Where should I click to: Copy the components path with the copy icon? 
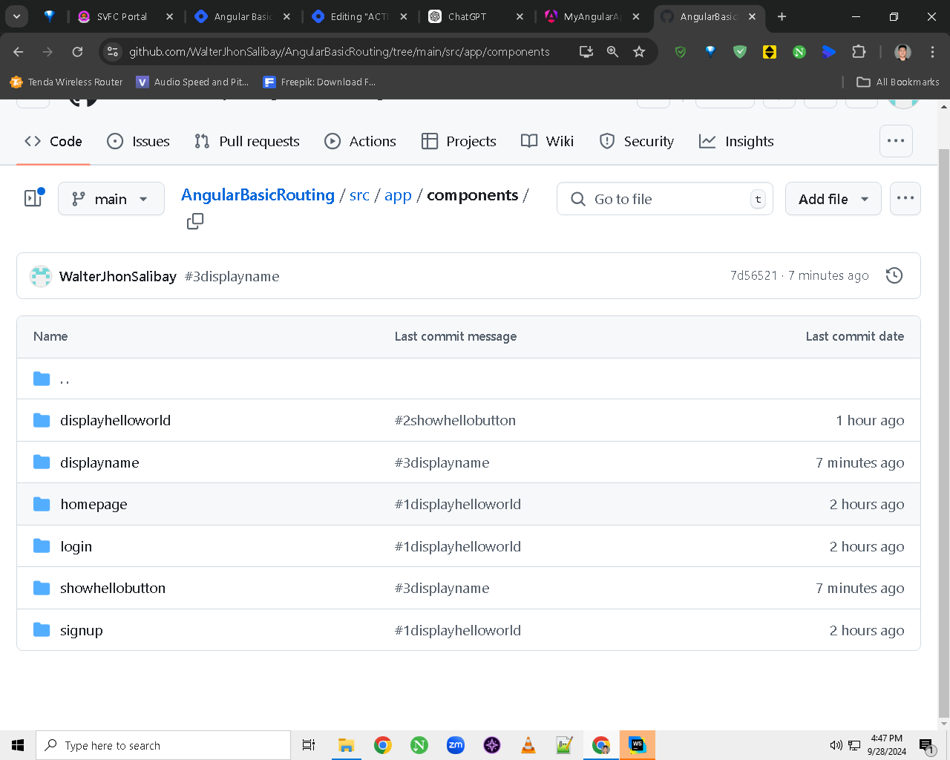(195, 221)
